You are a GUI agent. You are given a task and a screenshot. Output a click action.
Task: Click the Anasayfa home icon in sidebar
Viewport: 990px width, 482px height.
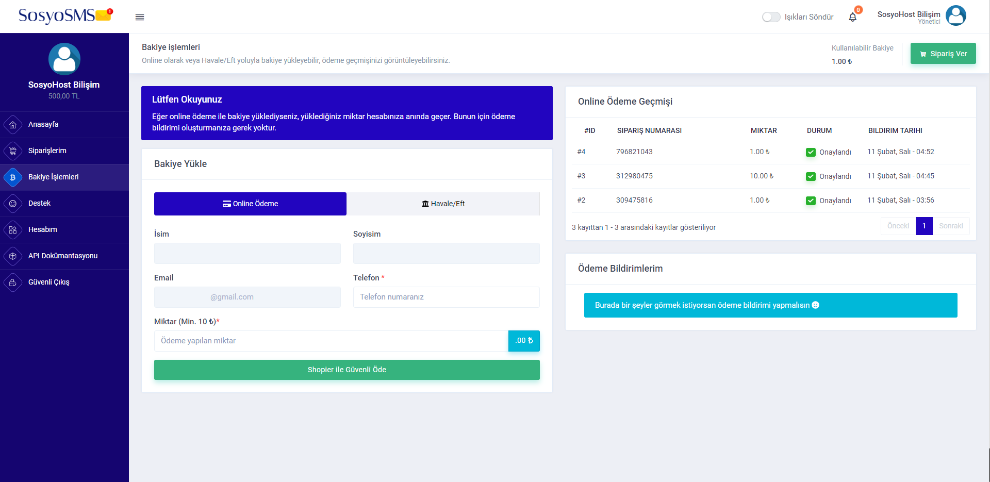[x=13, y=125]
